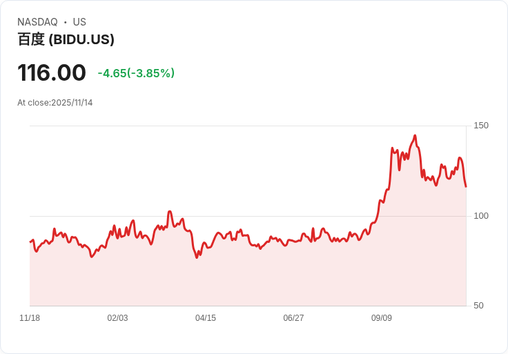Click the 100 y-axis label
This screenshot has height=354, width=508.
click(x=480, y=216)
